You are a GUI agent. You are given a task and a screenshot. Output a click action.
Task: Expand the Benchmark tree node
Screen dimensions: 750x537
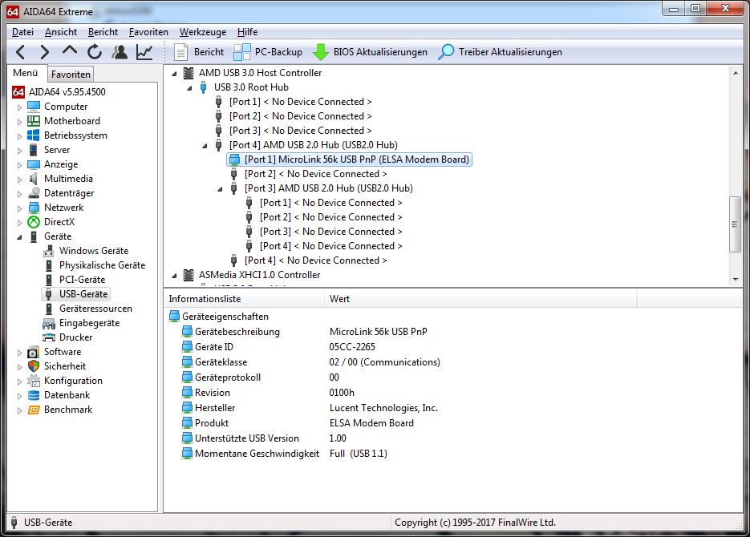coord(19,410)
